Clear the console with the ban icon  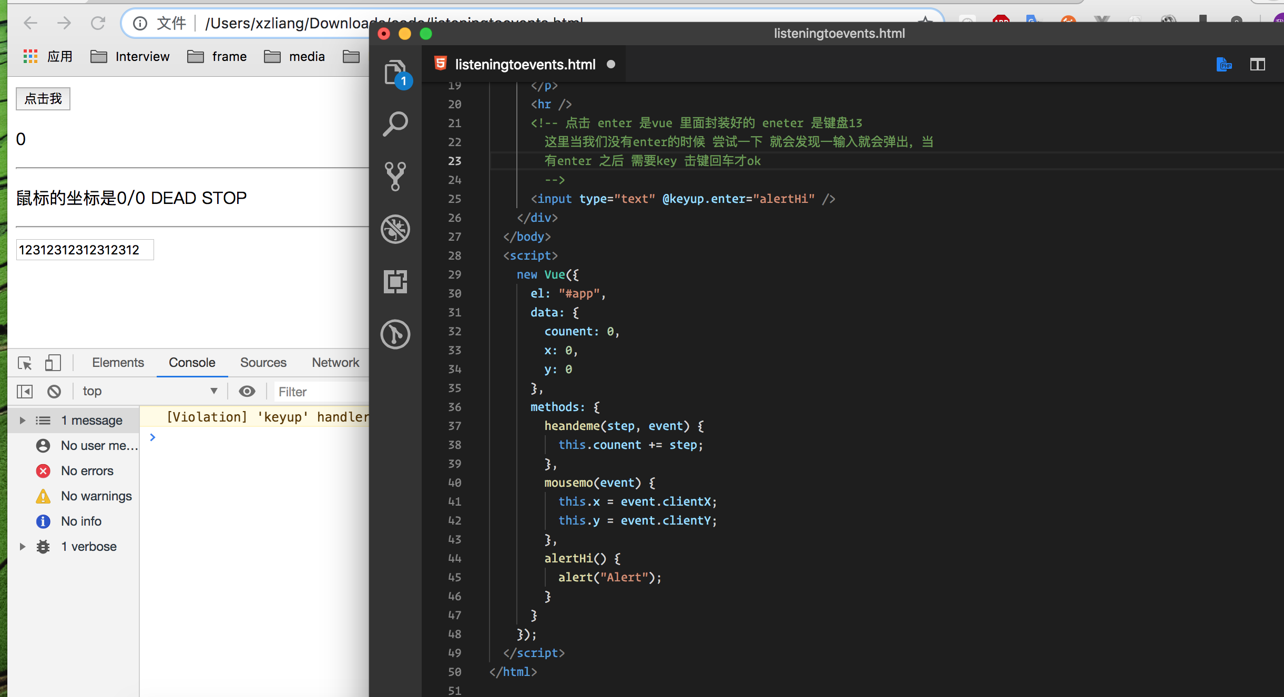pos(54,391)
